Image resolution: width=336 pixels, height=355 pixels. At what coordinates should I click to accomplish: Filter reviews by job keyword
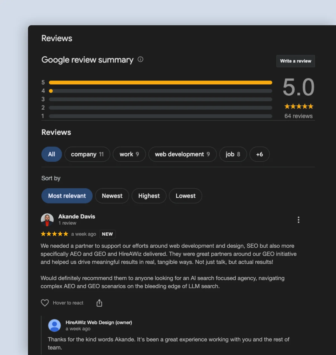click(233, 154)
